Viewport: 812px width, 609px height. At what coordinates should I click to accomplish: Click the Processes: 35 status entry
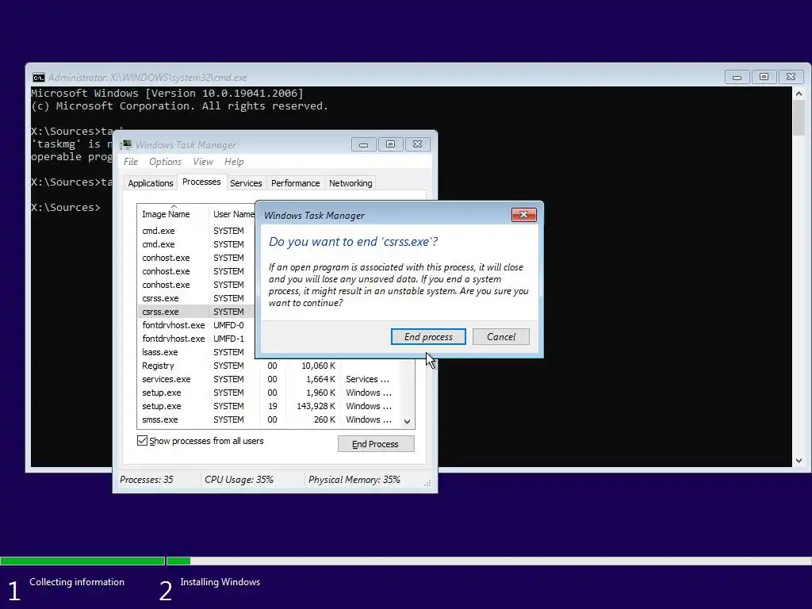point(147,480)
